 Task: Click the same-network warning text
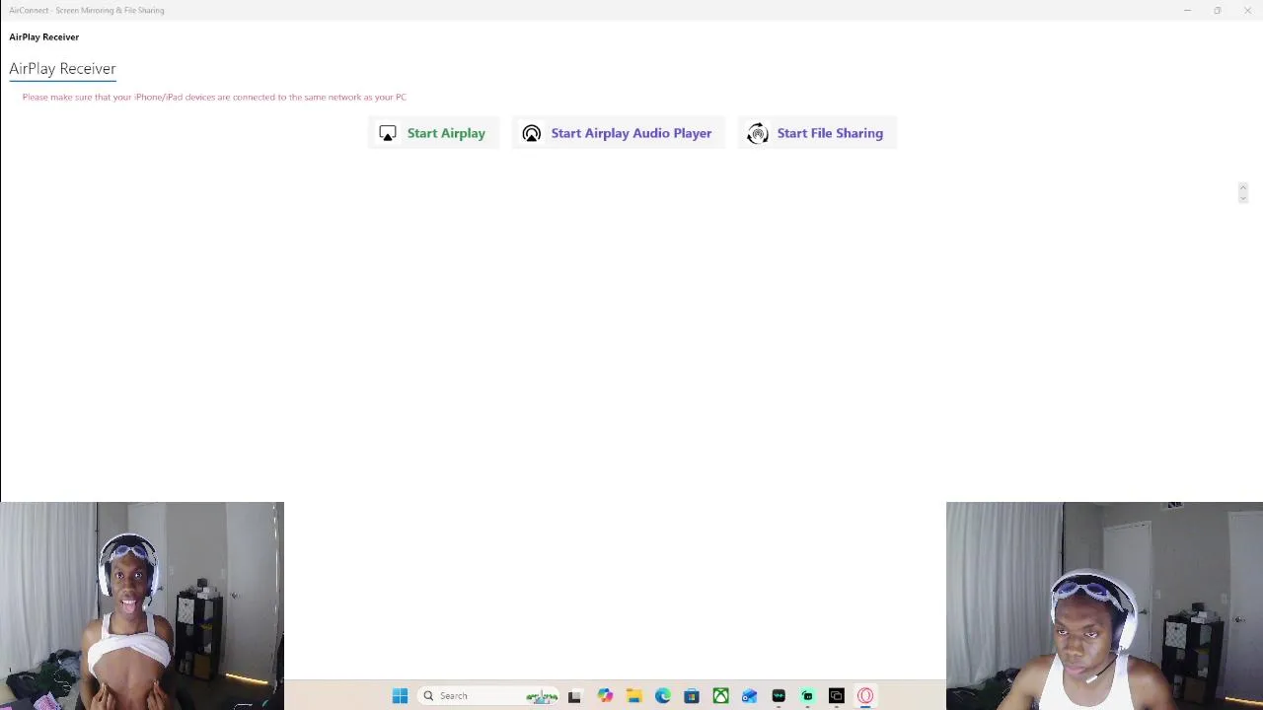[x=214, y=97]
